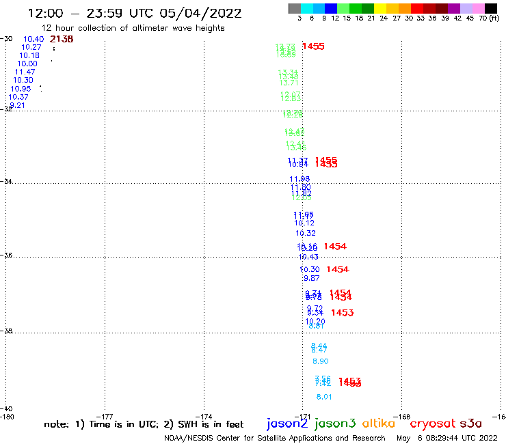The image size is (506, 444).
Task: Click the -30 latitude axis label
Action: 6,39
